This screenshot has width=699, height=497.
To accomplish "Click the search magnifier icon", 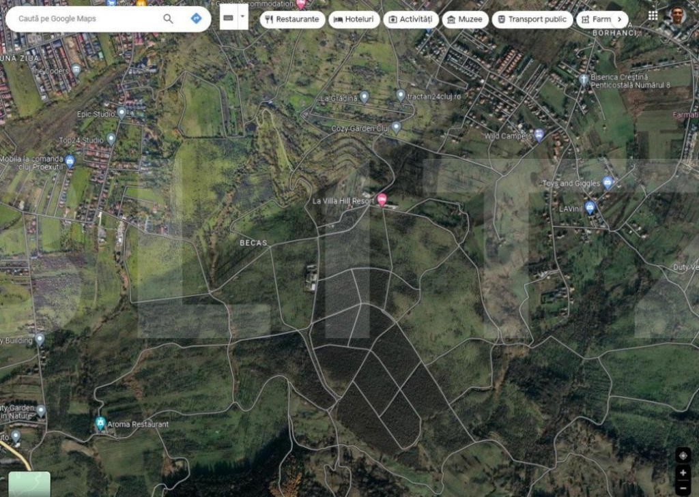I will [168, 18].
